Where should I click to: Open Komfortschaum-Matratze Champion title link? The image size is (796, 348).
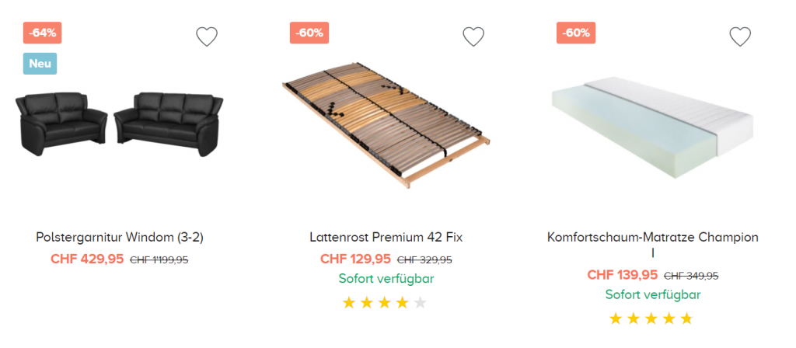click(x=652, y=237)
